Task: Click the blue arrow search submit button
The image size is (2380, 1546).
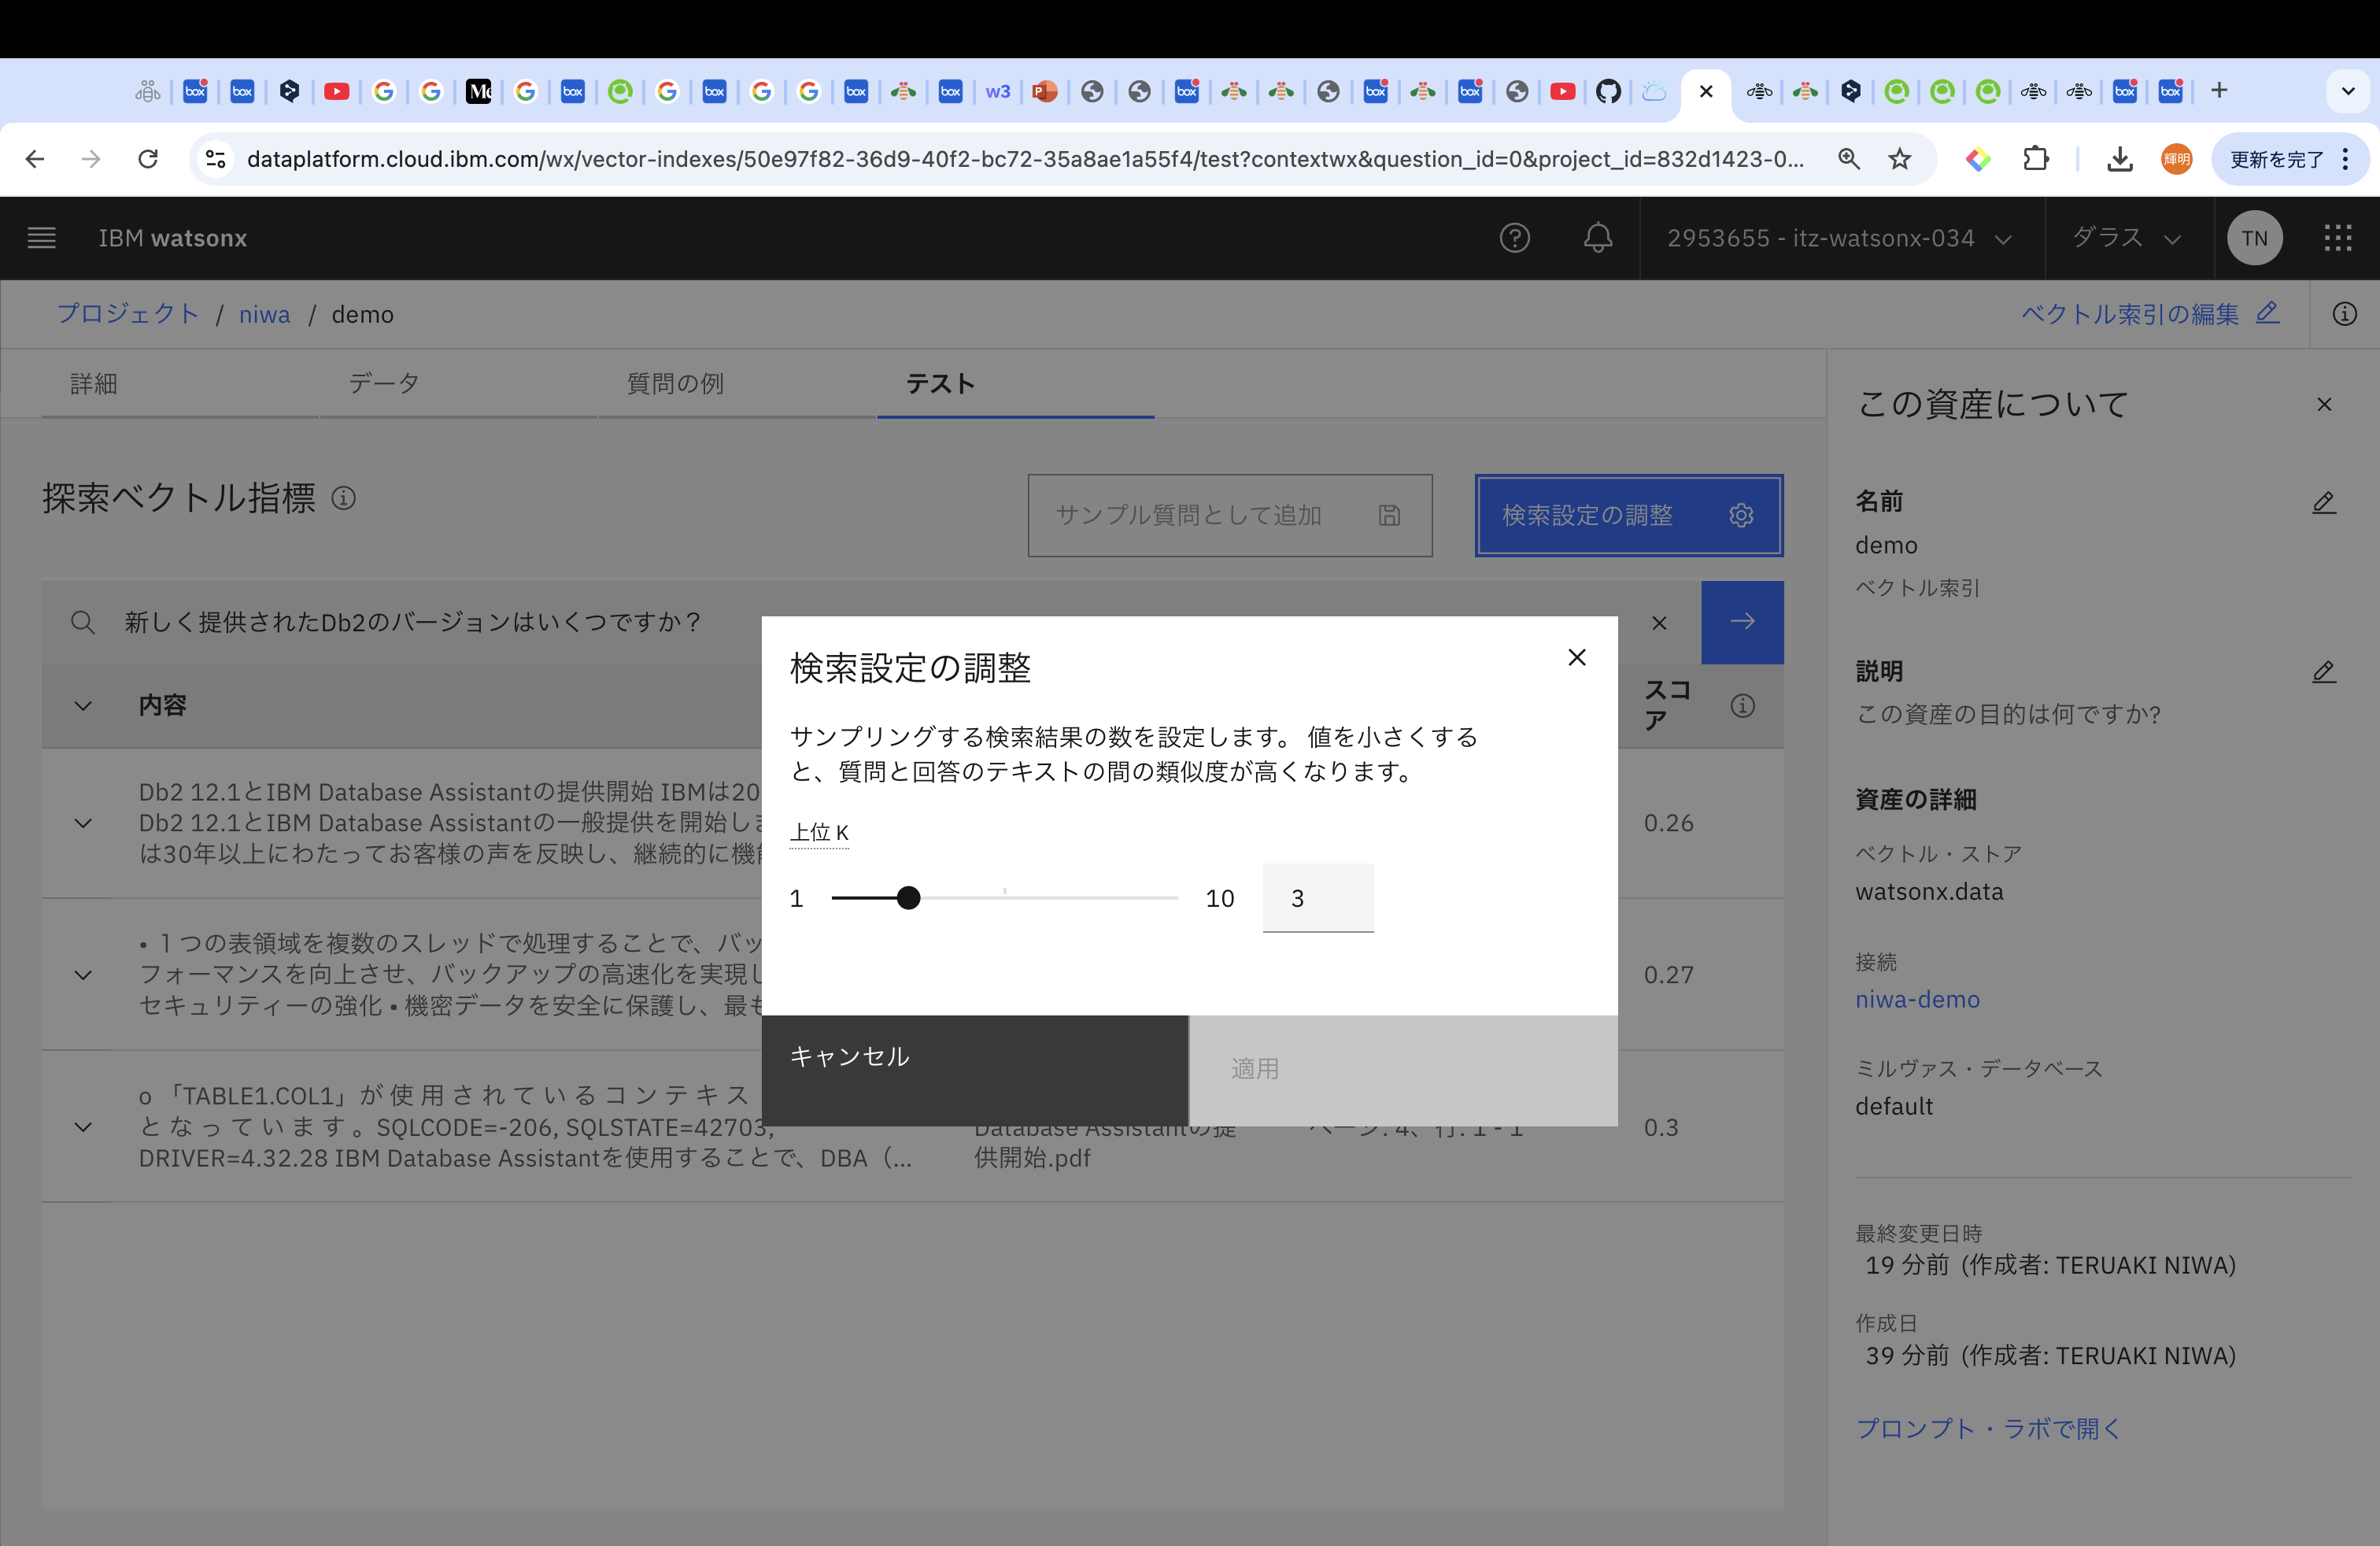Action: click(1742, 622)
